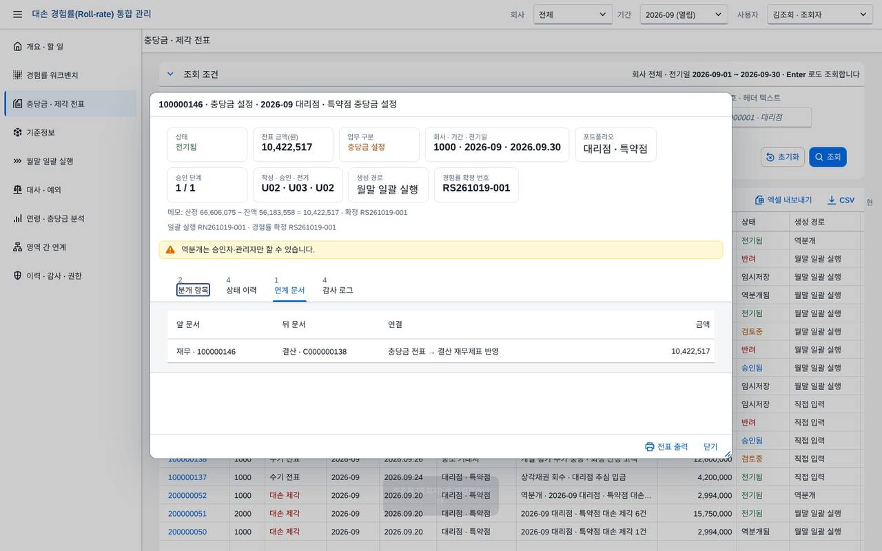Click 엑셀 내보내기 export button

click(783, 200)
